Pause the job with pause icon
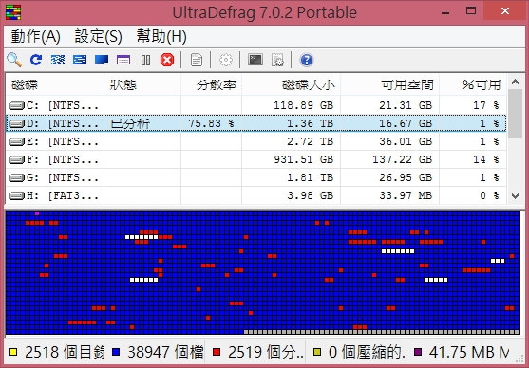 tap(145, 61)
